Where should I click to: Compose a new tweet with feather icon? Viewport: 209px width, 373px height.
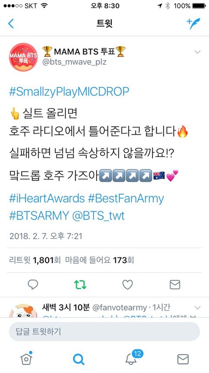[193, 24]
